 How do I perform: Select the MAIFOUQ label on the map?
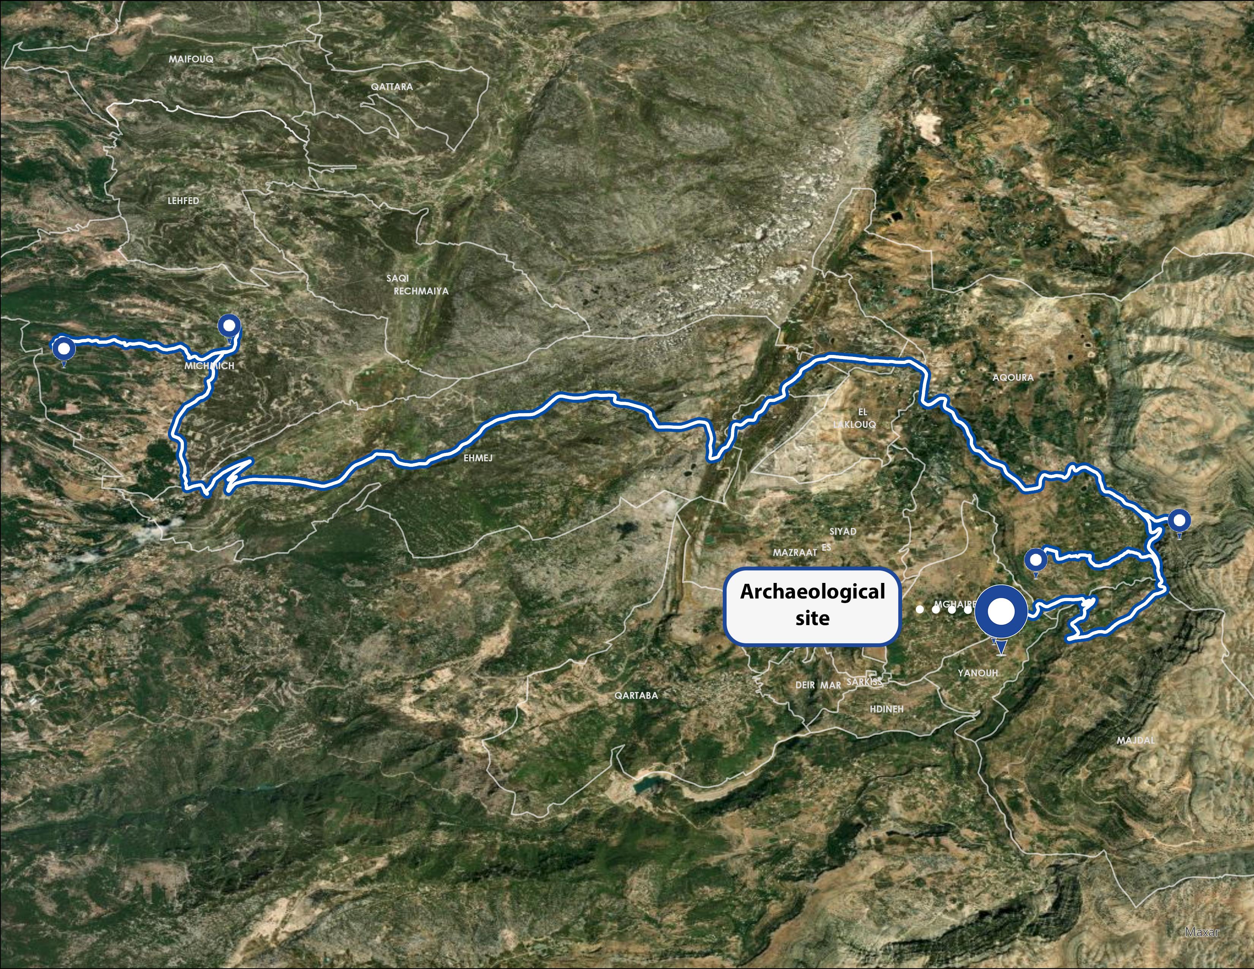(191, 59)
